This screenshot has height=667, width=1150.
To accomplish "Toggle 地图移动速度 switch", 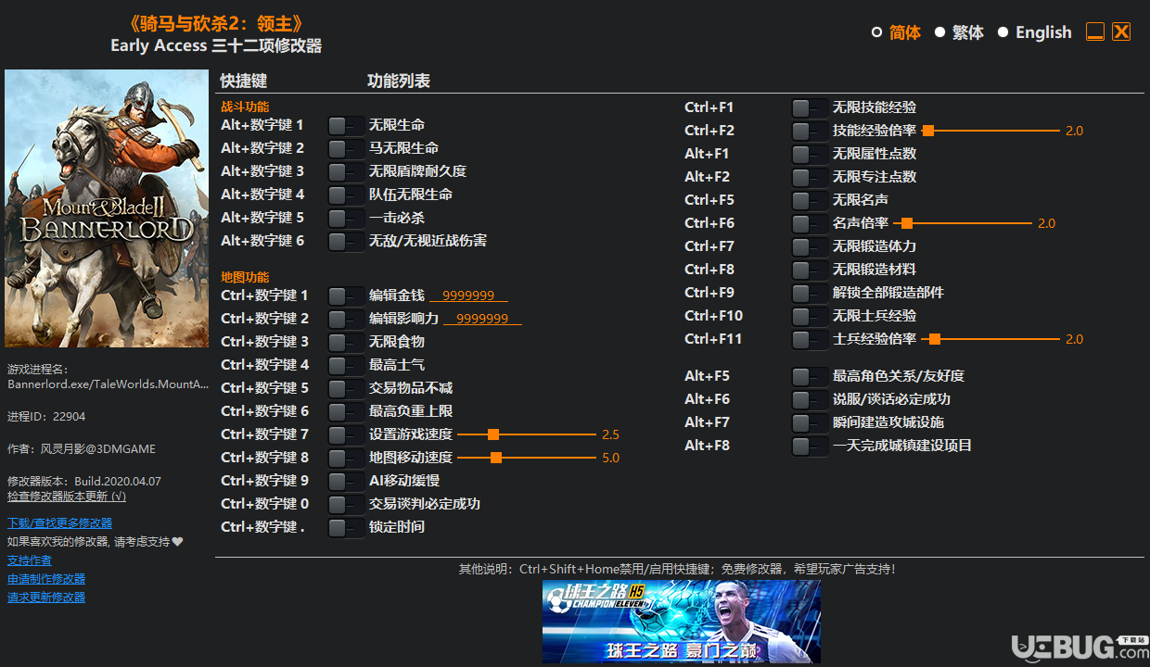I will (346, 458).
